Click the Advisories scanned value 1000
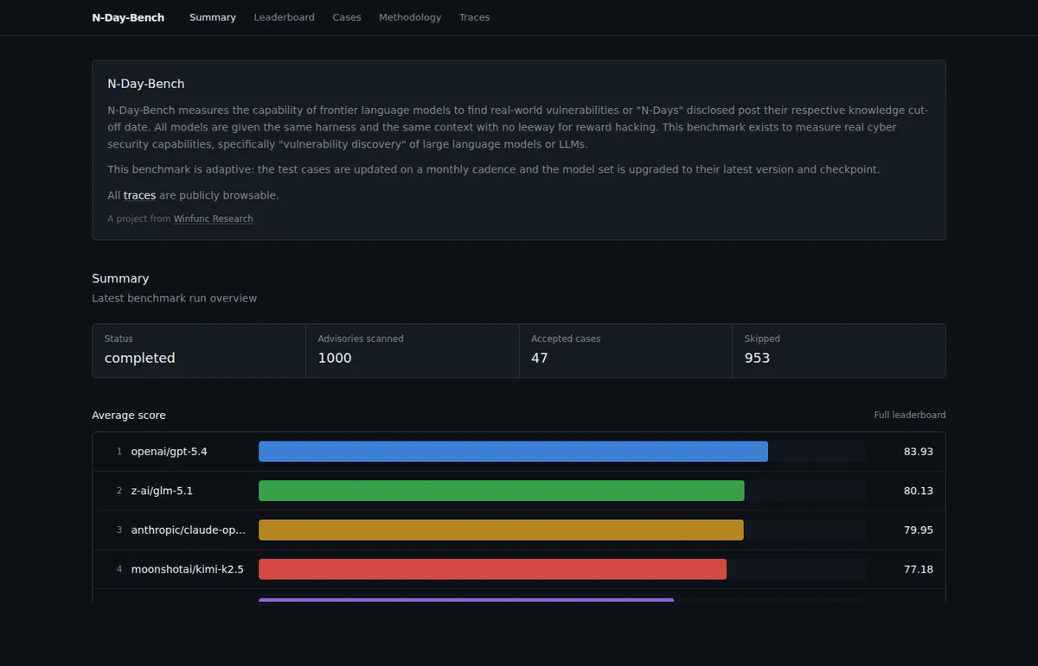Screen dimensions: 1038x666 tap(335, 358)
